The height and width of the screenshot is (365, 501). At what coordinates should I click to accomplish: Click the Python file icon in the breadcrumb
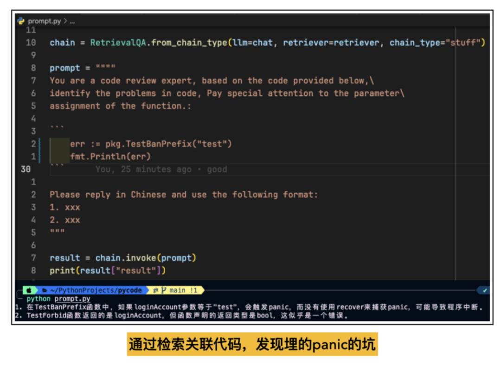(x=21, y=21)
